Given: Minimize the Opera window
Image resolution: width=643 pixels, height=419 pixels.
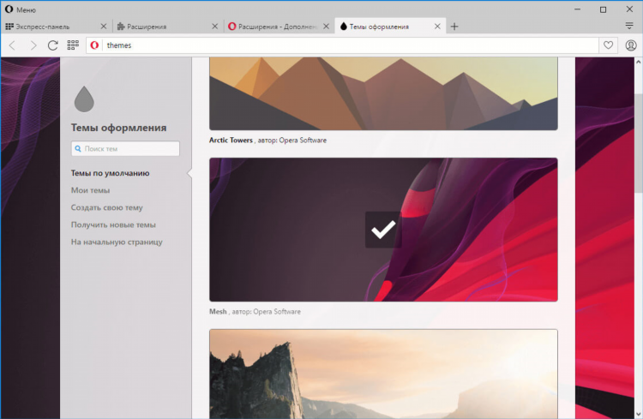Looking at the screenshot, I should [577, 9].
